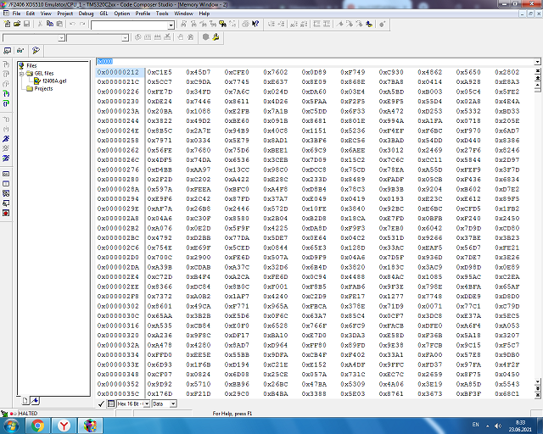Open the Window menu
Image resolution: width=543 pixels, height=434 pixels.
(x=183, y=14)
